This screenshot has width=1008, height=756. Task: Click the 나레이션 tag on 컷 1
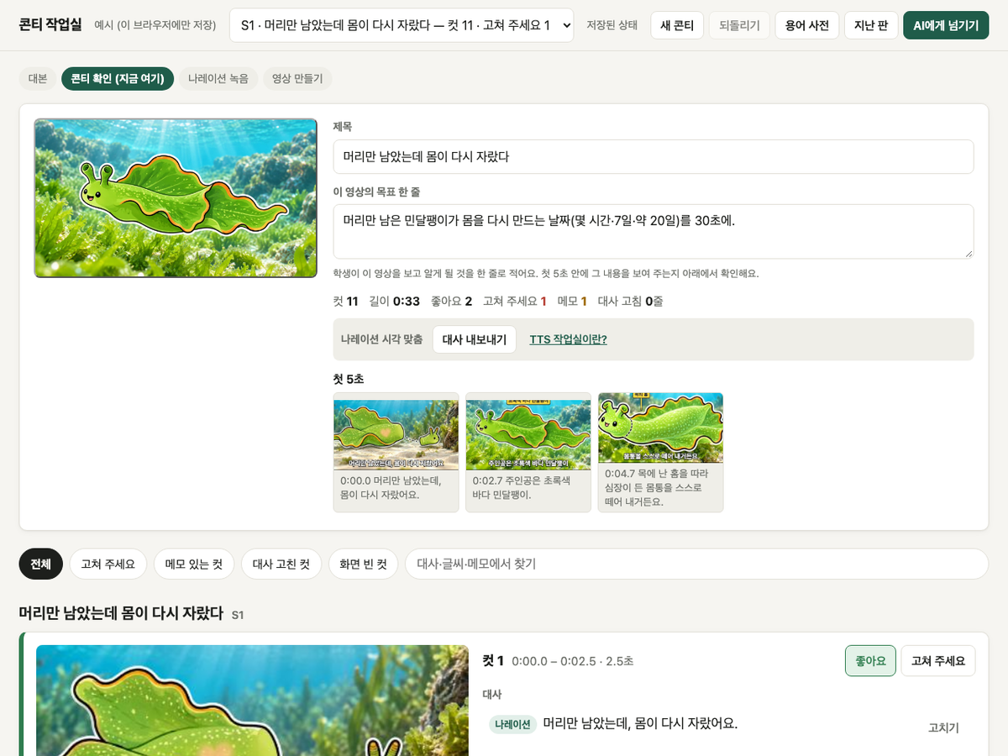click(512, 724)
